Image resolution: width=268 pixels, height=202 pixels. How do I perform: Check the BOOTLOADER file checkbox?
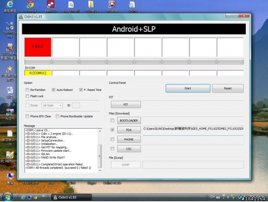click(112, 121)
